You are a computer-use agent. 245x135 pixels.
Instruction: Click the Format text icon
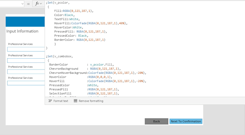(50, 101)
